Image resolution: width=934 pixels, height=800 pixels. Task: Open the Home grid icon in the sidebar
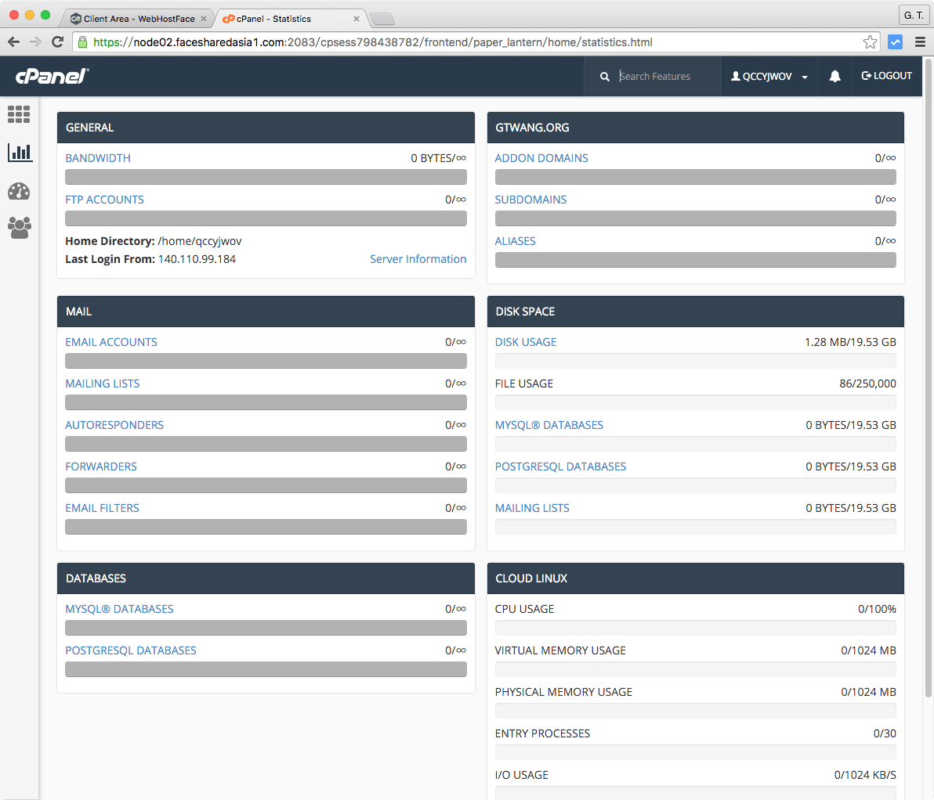coord(19,114)
